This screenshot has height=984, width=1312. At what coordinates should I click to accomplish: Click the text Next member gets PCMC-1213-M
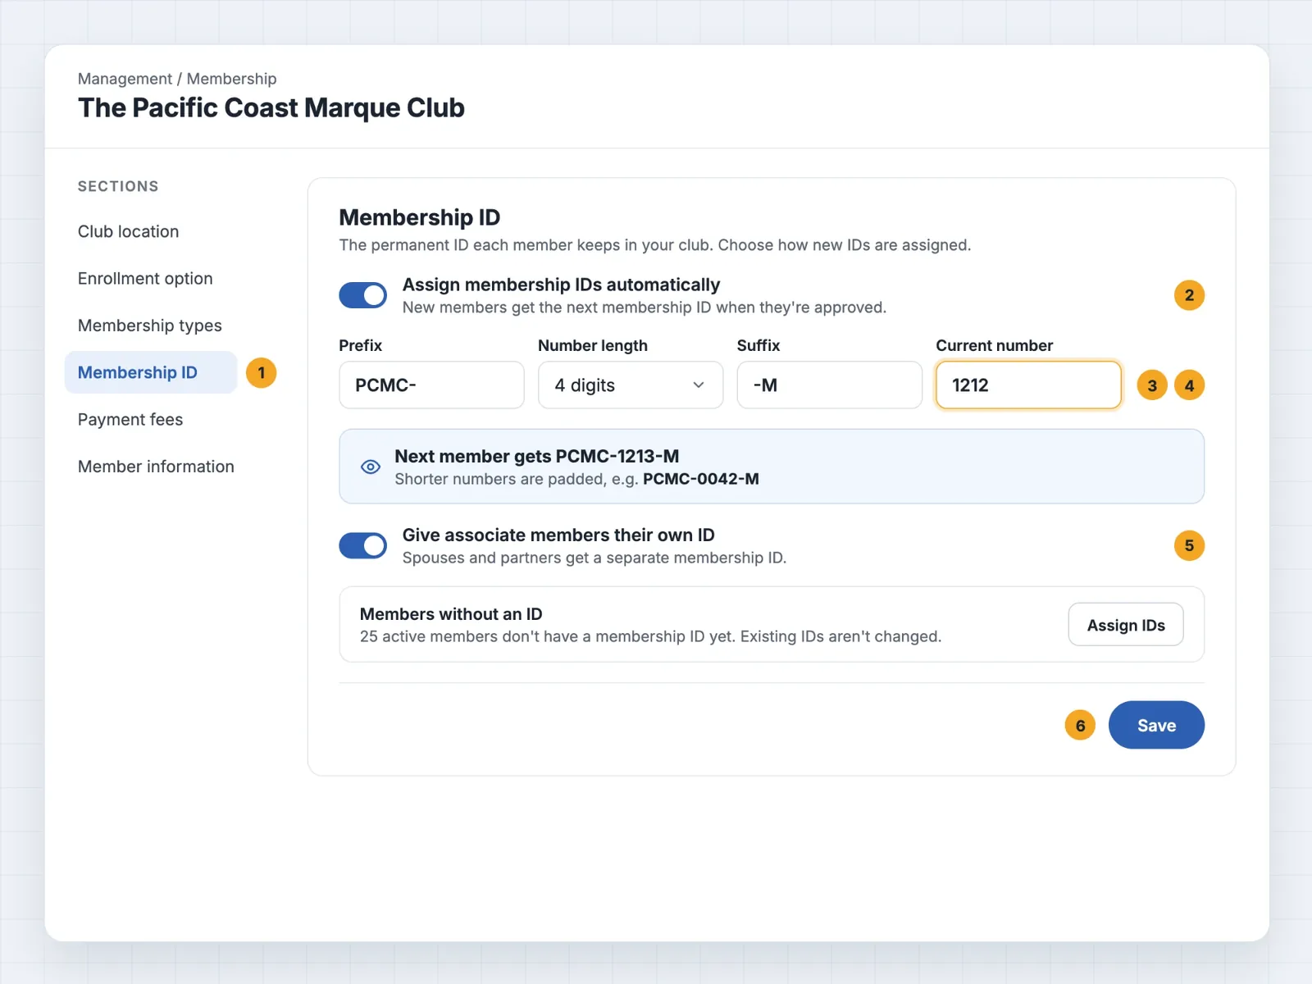pyautogui.click(x=537, y=456)
